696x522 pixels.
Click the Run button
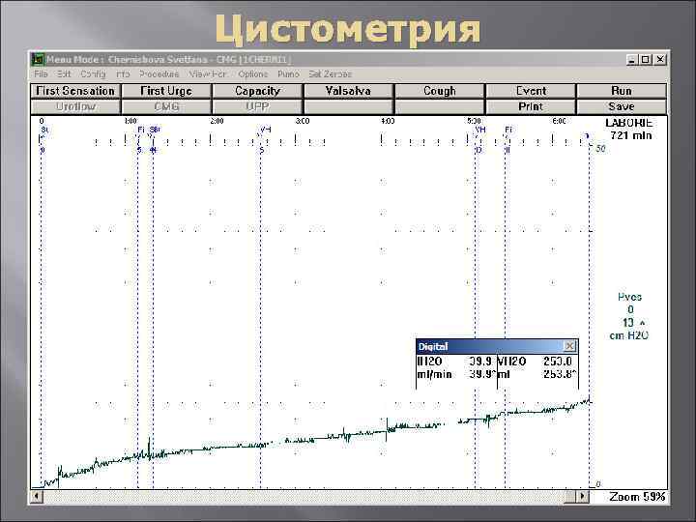(622, 91)
